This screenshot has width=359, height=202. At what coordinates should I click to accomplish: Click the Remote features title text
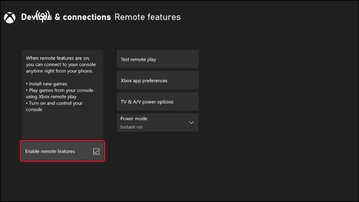tap(147, 17)
